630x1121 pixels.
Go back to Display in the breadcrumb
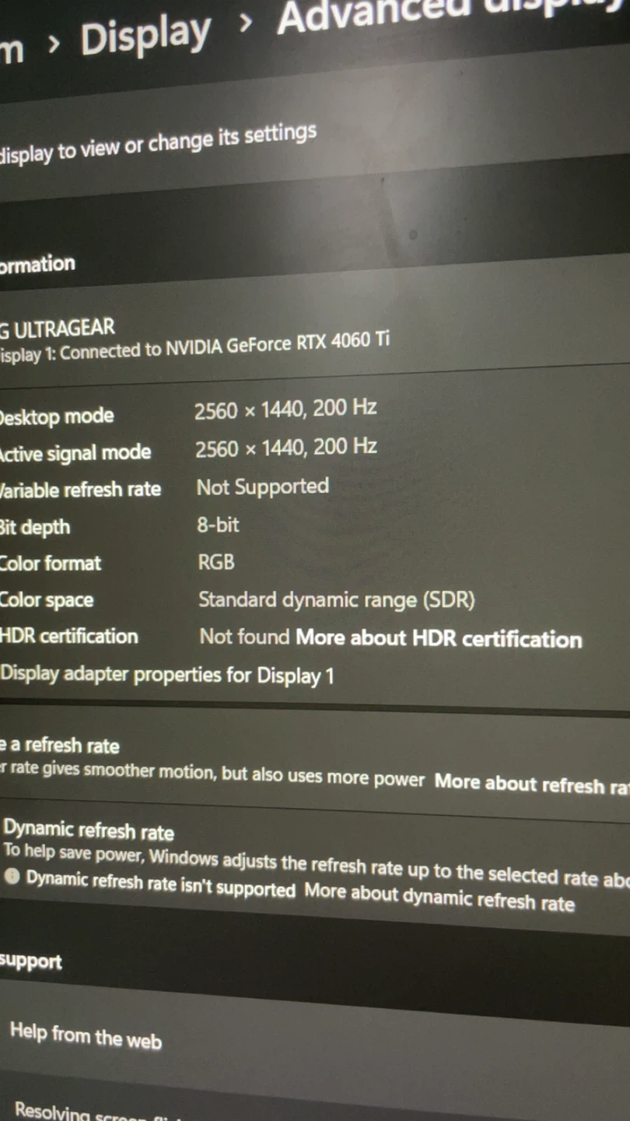[x=146, y=37]
